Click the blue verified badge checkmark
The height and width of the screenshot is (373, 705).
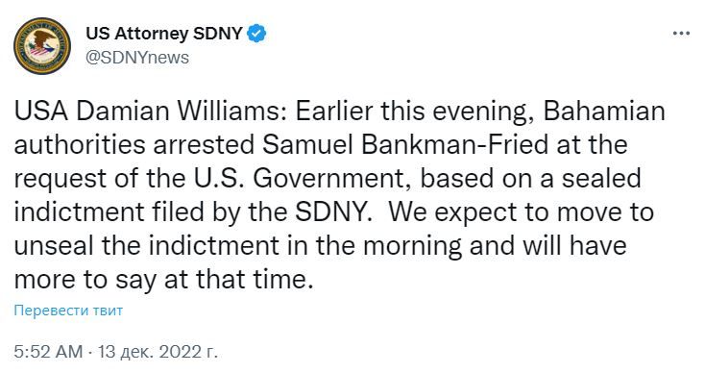[256, 34]
